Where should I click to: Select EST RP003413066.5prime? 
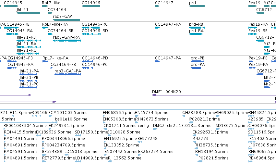(43, 142)
